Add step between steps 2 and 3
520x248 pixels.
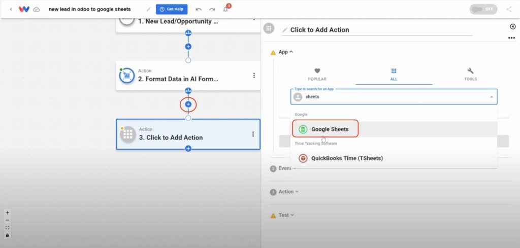pos(188,104)
